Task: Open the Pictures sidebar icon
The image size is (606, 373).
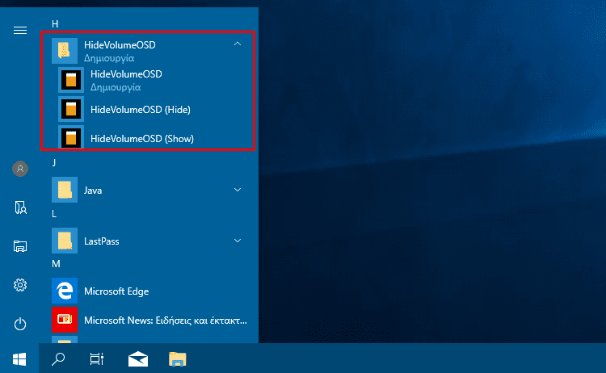Action: (x=20, y=246)
